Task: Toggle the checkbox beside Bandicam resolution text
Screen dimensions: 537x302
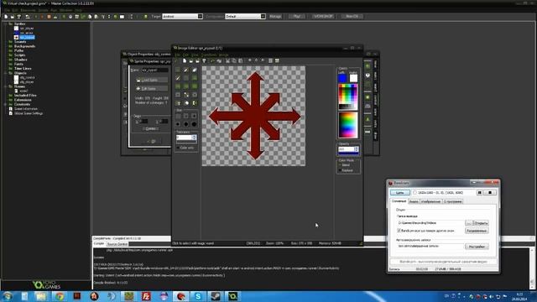Action: point(414,193)
